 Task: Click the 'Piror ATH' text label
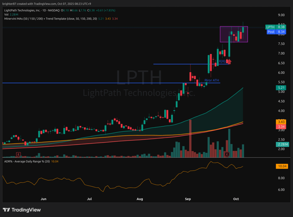point(212,80)
